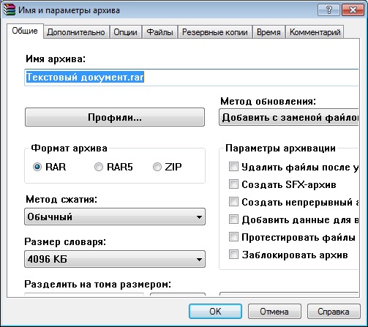This screenshot has height=327, width=368.
Task: Open the Резервные копии tab
Action: [215, 32]
